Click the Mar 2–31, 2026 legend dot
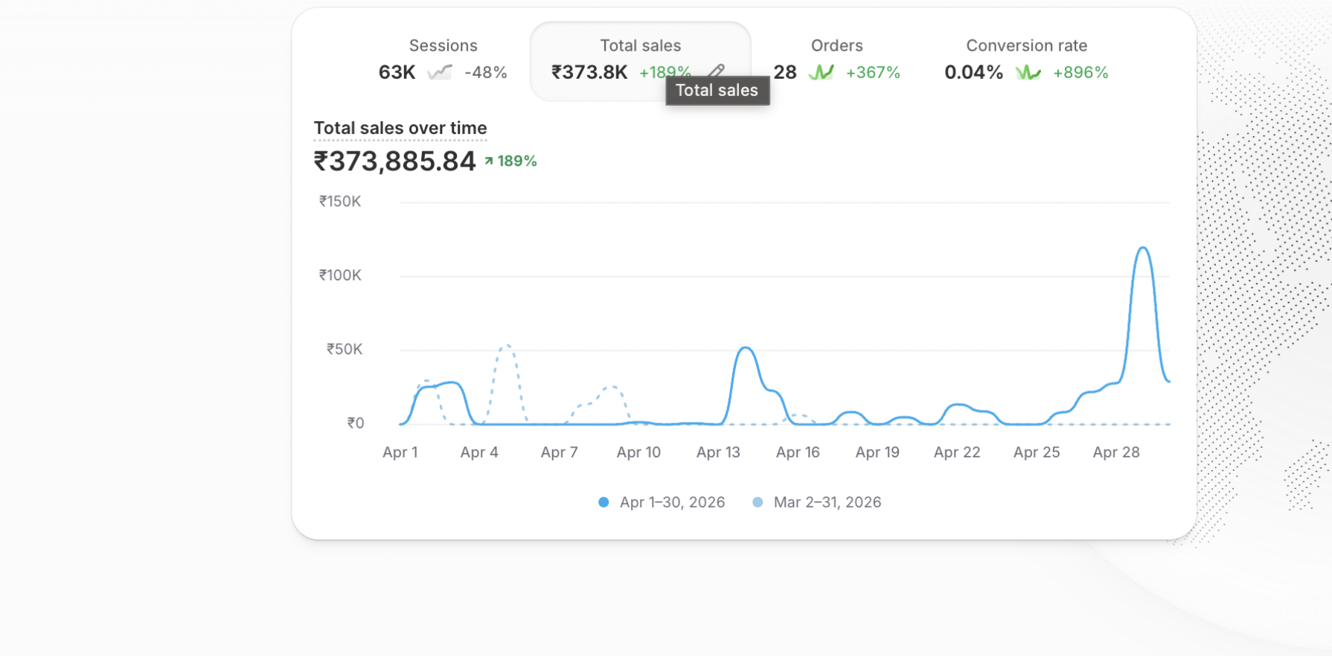Screen dimensions: 1332x656 tap(758, 502)
